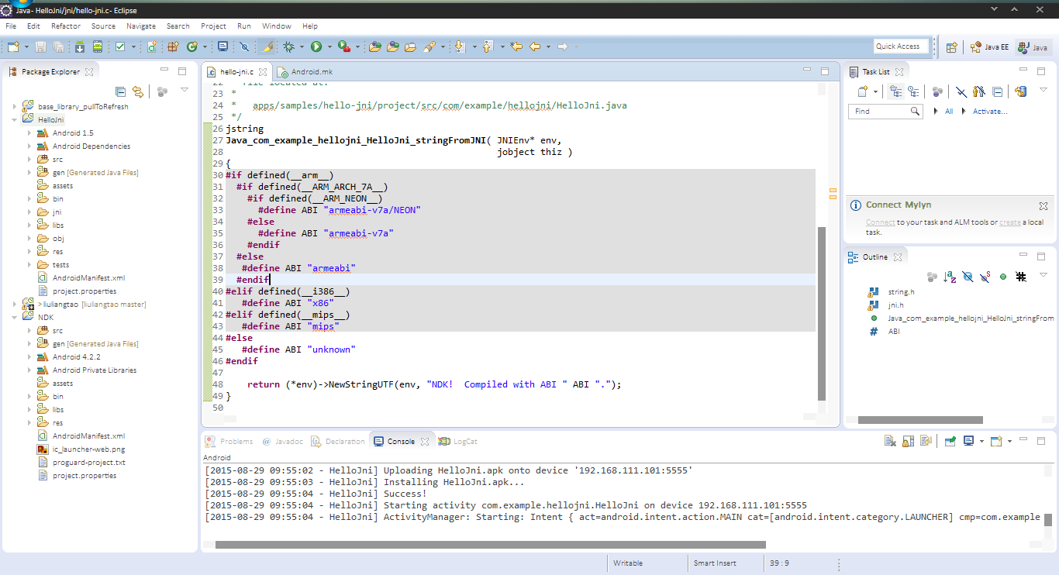Click the editor vertical scrollbar thumb

(822, 313)
